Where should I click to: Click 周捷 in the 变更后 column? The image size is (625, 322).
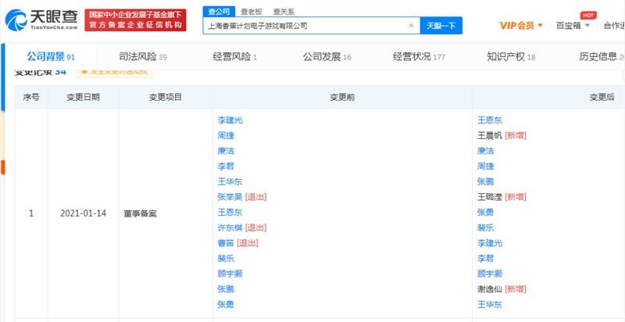(485, 166)
